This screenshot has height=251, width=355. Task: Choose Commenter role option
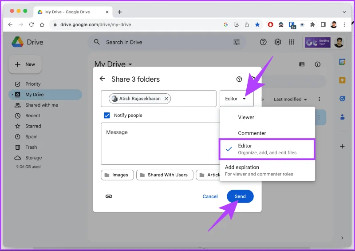pos(267,133)
